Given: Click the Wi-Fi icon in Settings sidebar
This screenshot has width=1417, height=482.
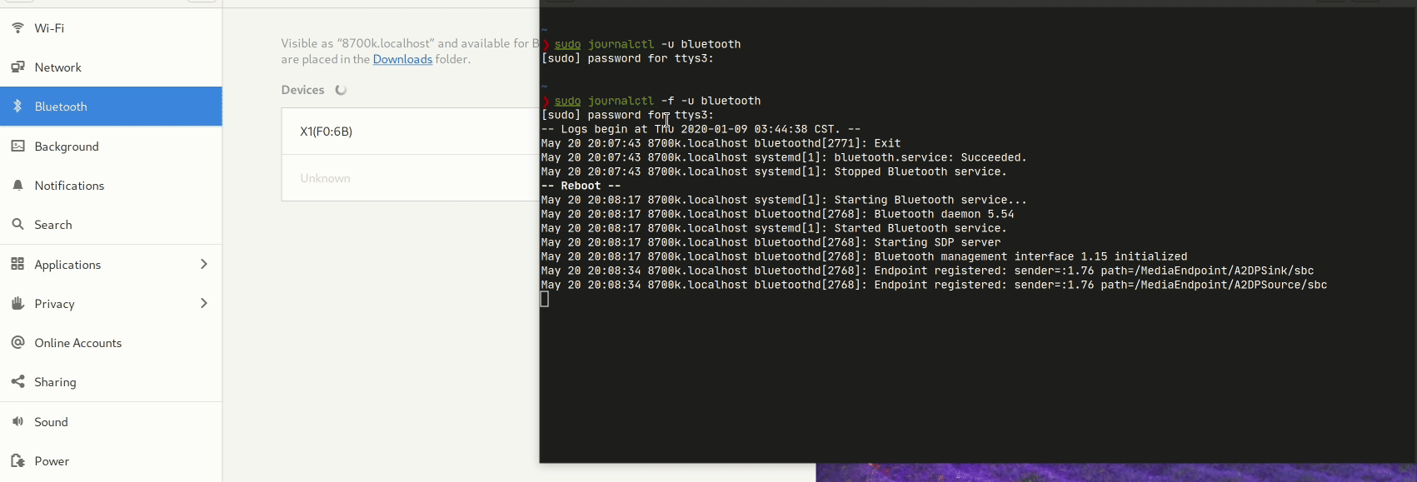Looking at the screenshot, I should click(17, 27).
